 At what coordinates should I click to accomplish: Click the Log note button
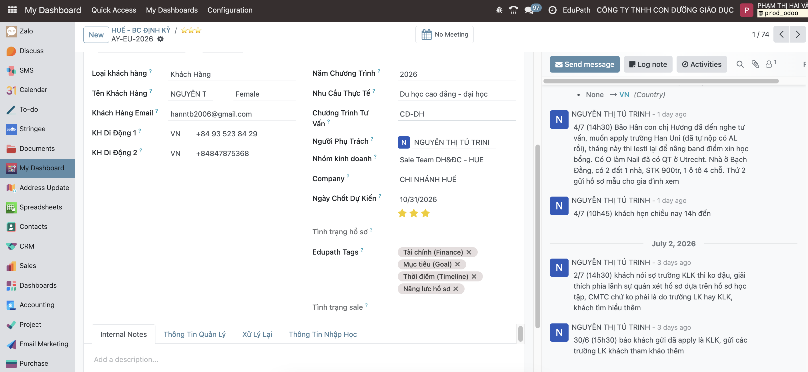648,64
